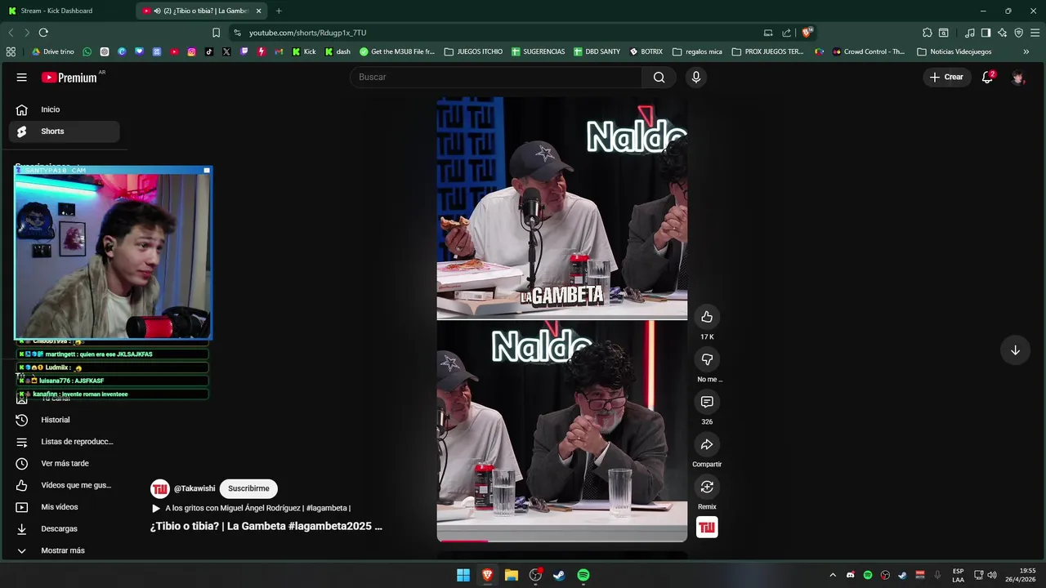Viewport: 1046px width, 588px height.
Task: Go to next short with down arrow
Action: click(x=1015, y=350)
